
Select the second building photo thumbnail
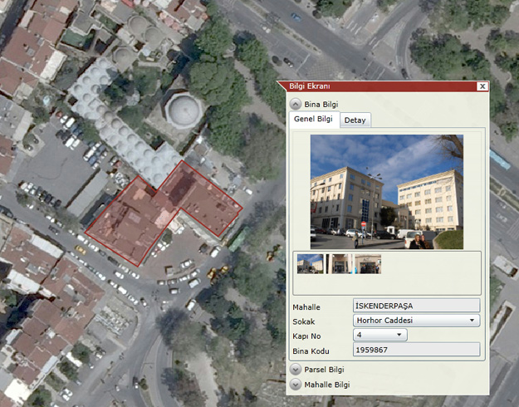[338, 263]
